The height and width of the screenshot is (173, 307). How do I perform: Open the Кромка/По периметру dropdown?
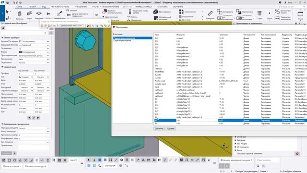34,42
